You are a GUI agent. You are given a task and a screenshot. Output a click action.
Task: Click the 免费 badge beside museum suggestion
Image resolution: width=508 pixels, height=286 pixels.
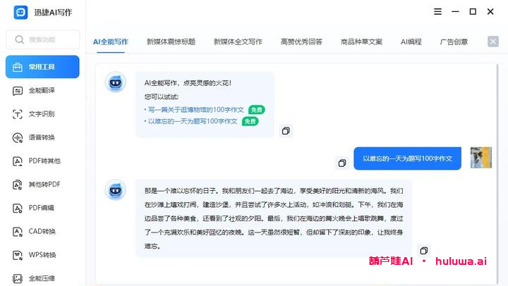coord(257,110)
